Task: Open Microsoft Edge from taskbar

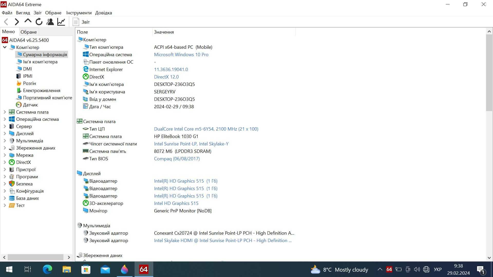Action: [x=47, y=269]
